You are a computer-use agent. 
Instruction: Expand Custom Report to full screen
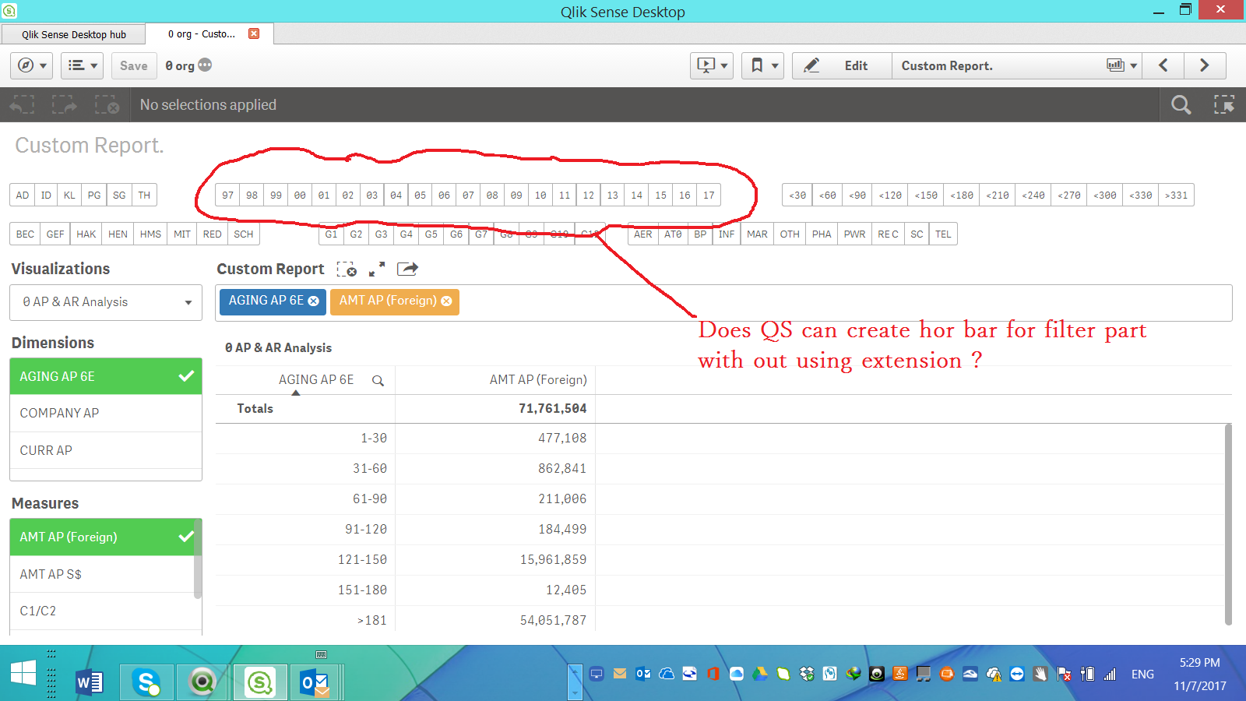[x=377, y=269]
